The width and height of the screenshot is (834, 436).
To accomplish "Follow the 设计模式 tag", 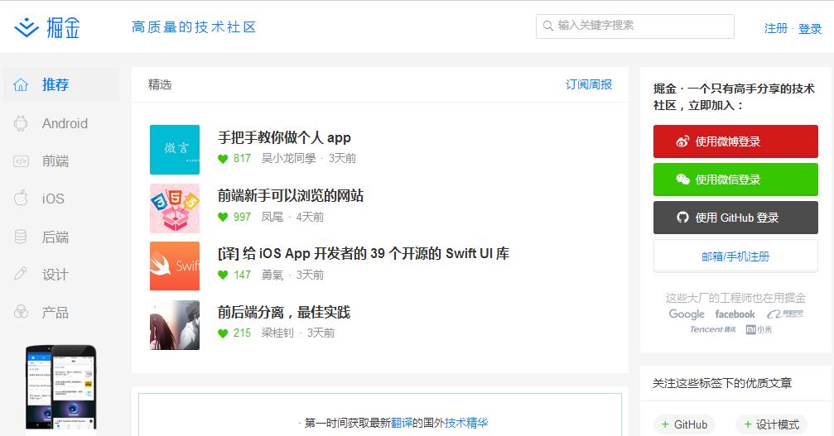I will click(x=771, y=424).
